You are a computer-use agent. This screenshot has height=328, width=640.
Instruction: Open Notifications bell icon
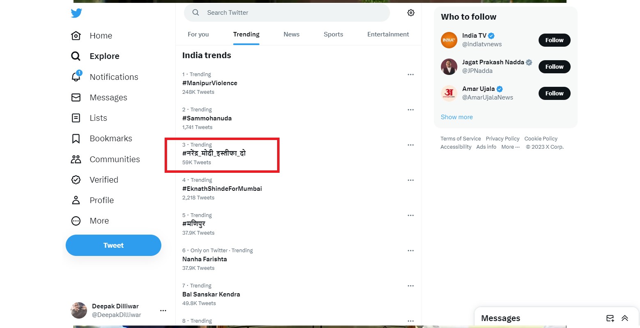tap(76, 77)
